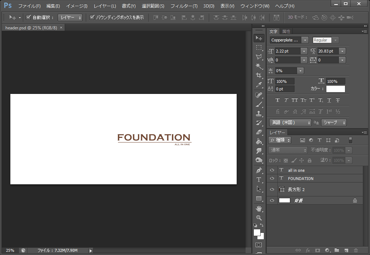Screen dimensions: 370x255
Task: Open the フィルター(T) menu
Action: [184, 6]
